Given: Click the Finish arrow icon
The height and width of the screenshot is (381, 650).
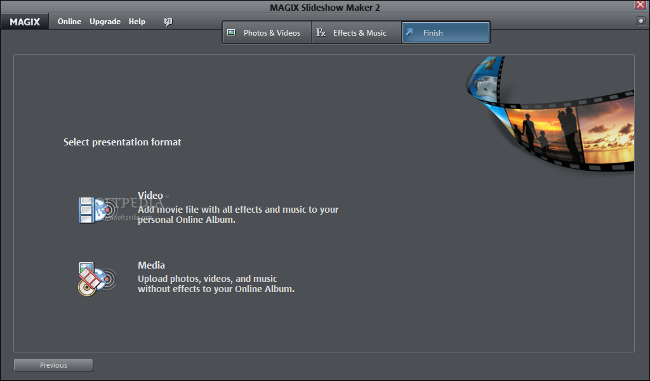Looking at the screenshot, I should point(409,32).
